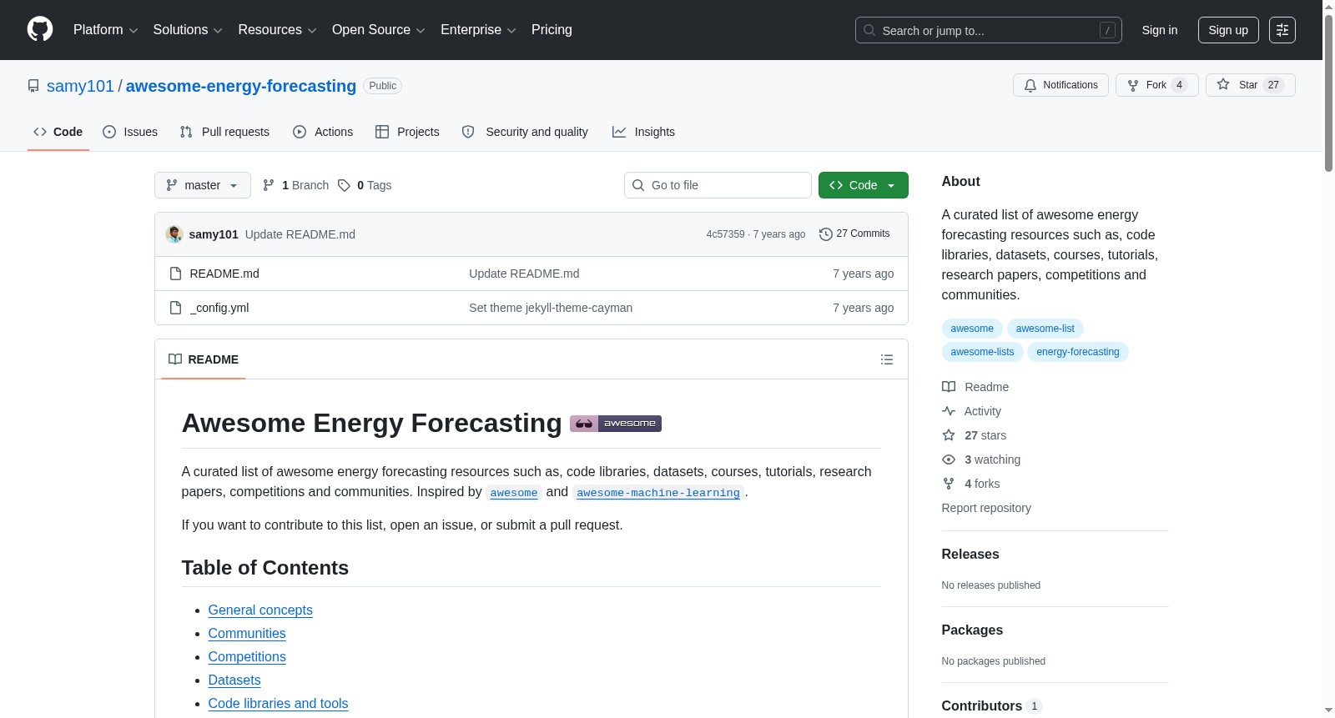Click the Sign in link
Viewport: 1335px width, 718px height.
tap(1160, 30)
